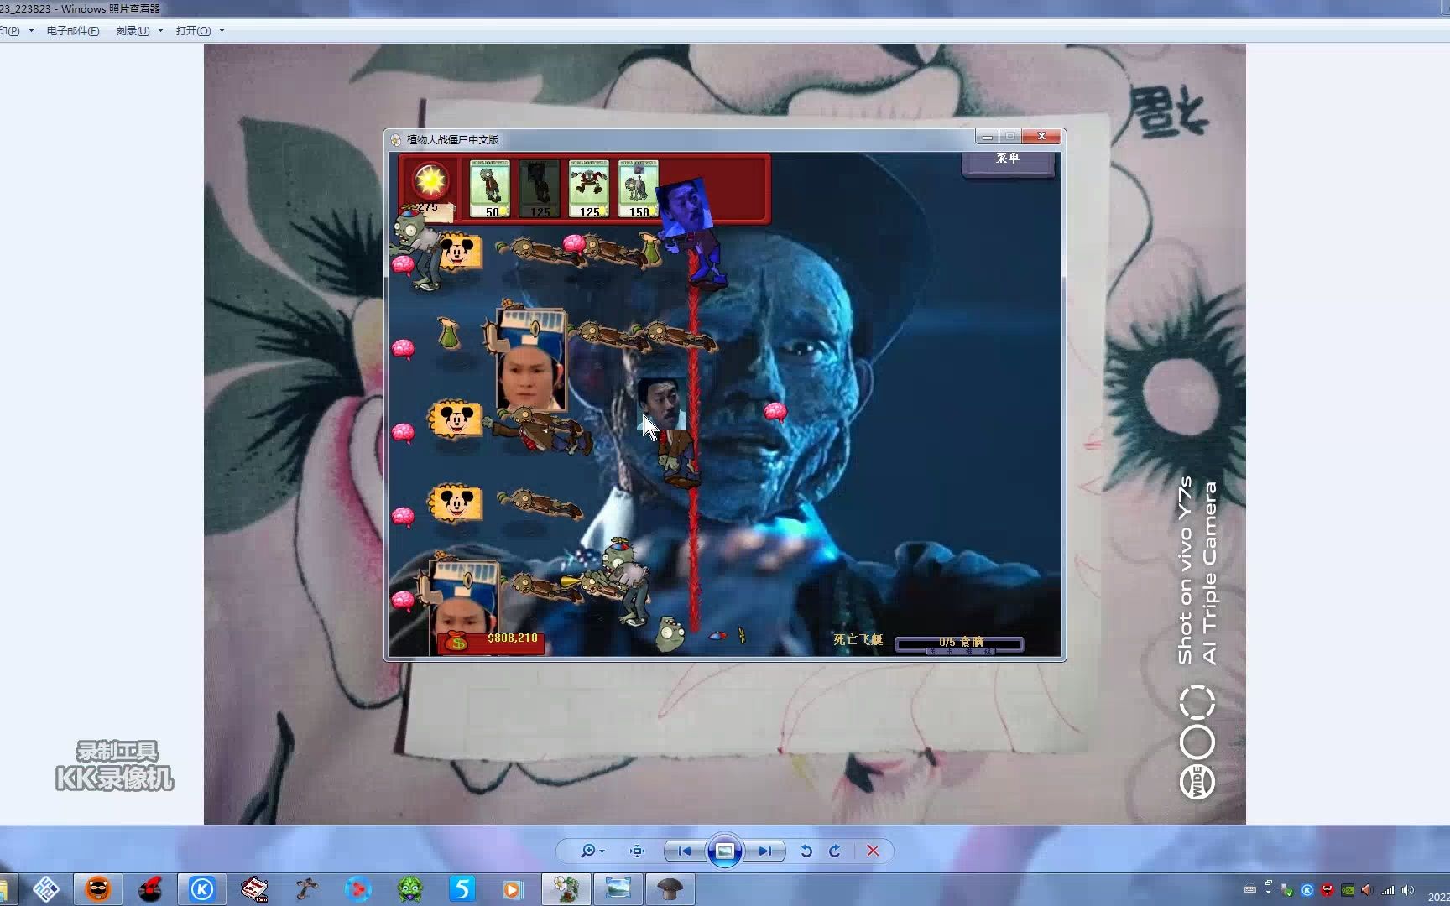Click the brain at the second row's left end
1450x906 pixels.
click(x=403, y=348)
